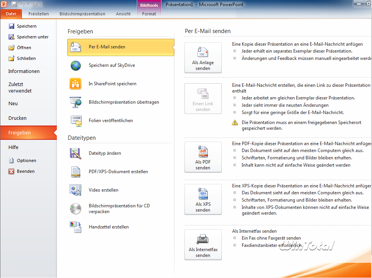Click the Folien veröffentlichen icon
The width and height of the screenshot is (372, 278).
point(76,121)
